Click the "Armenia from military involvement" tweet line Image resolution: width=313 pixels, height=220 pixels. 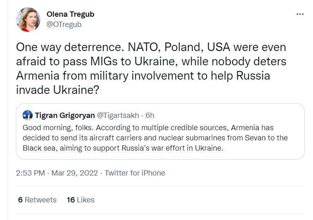pyautogui.click(x=143, y=76)
